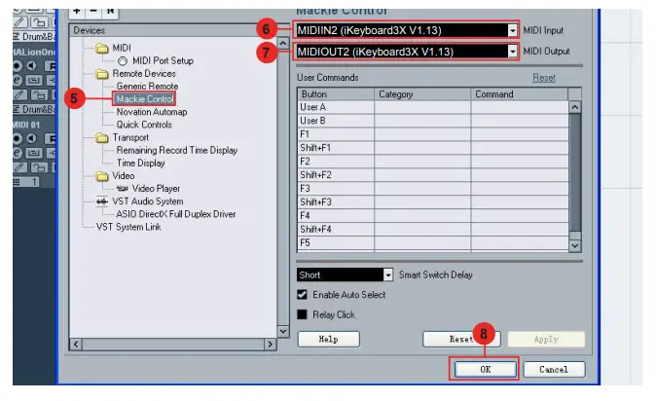Select Quick Controls in device tree
Viewport: 656px width, 401px height.
[x=144, y=125]
